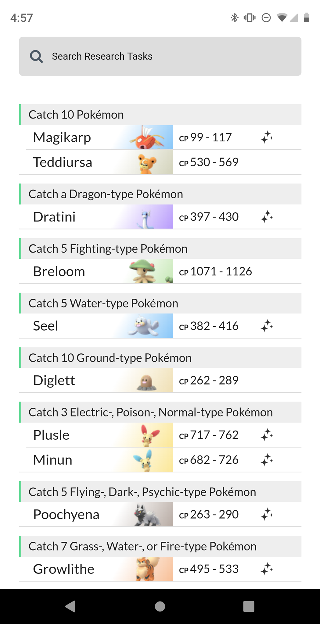This screenshot has width=320, height=624.
Task: Tap the magnifying glass search icon
Action: tap(36, 56)
